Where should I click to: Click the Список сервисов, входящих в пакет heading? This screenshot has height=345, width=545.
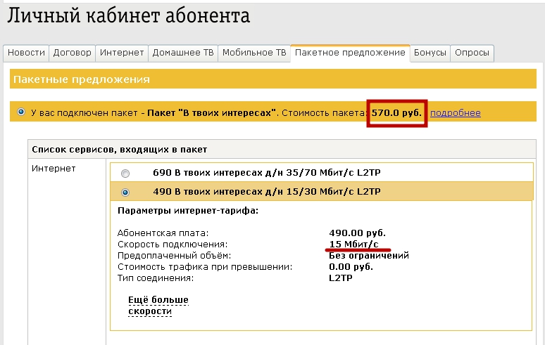[119, 150]
